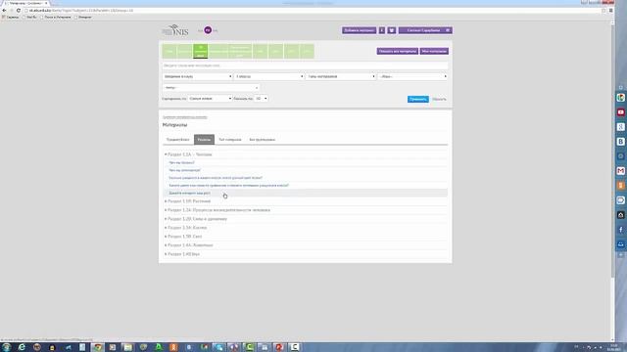Open the language filter dropdown
Screen dimensions: 627x352
412,76
